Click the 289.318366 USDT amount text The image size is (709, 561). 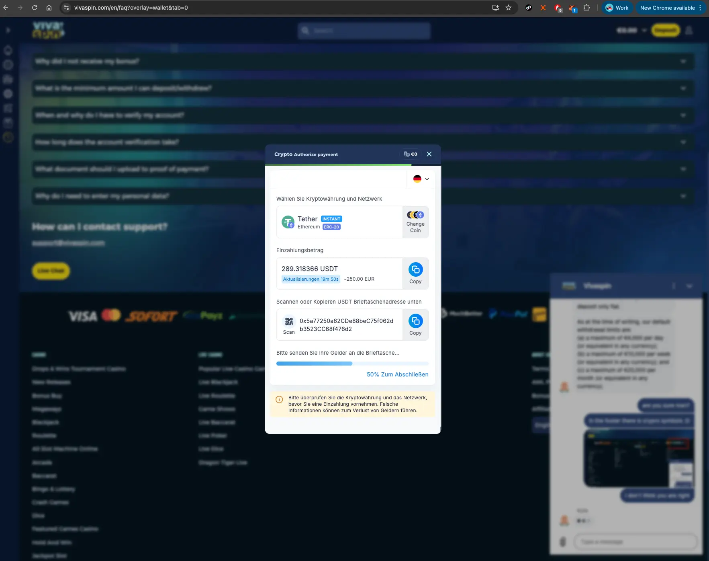point(310,269)
